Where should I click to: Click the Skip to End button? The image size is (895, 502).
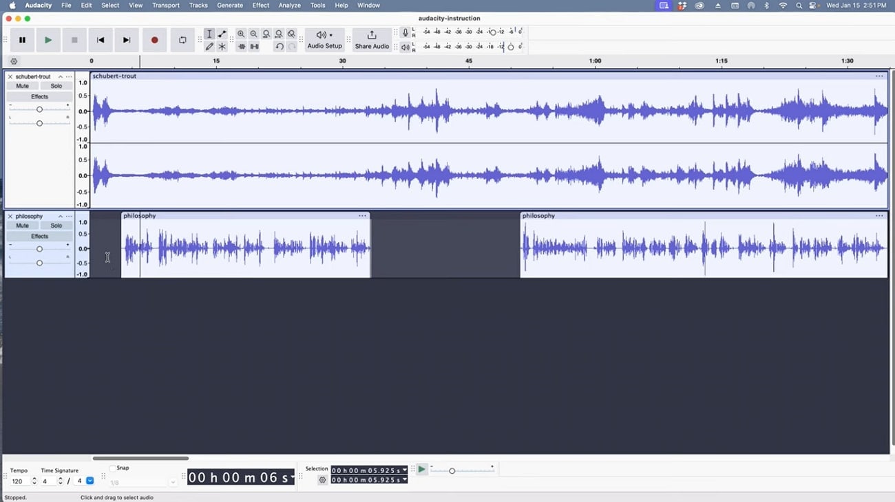click(127, 40)
